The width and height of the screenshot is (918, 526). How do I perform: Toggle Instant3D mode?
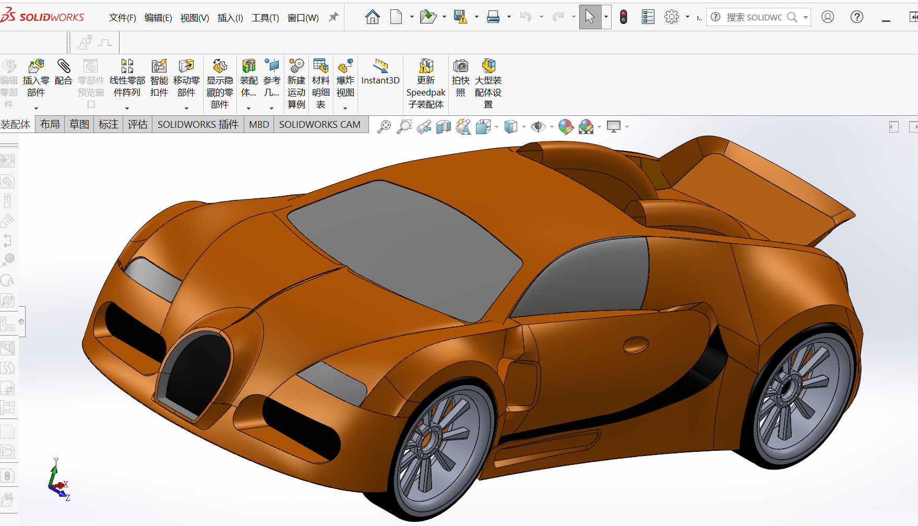point(380,72)
